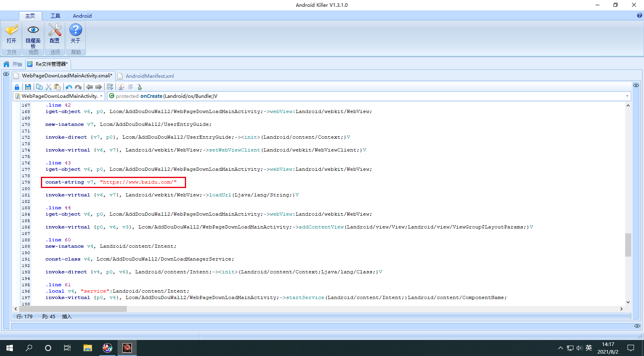Screen dimensions: 644x356
Task: Open the 关于 about help icon
Action: pos(75,34)
